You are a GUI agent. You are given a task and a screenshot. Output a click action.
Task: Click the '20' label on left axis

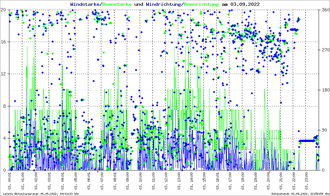point(4,10)
